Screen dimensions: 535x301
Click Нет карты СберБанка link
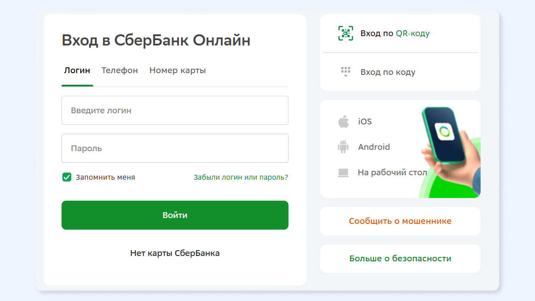click(175, 253)
